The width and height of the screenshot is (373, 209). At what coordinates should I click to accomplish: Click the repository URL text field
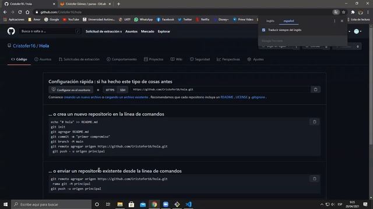(x=220, y=89)
